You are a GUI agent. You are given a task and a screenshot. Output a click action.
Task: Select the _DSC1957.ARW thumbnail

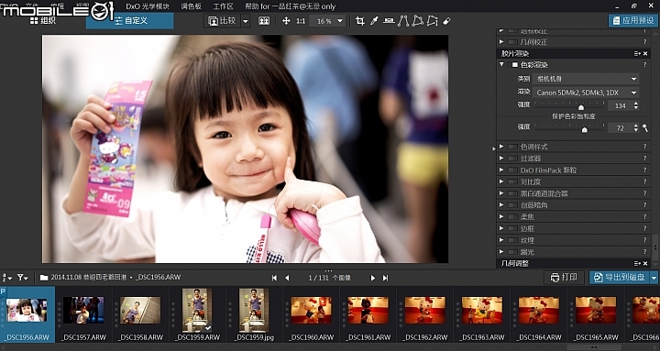tap(83, 314)
